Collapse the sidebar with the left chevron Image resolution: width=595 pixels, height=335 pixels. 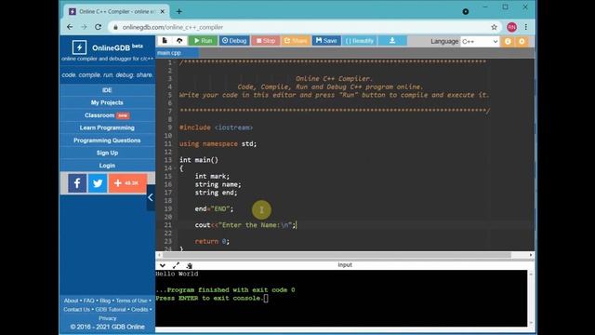point(151,197)
